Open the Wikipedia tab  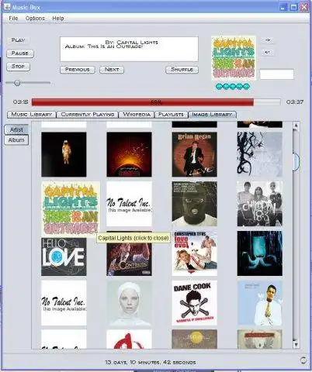point(137,115)
